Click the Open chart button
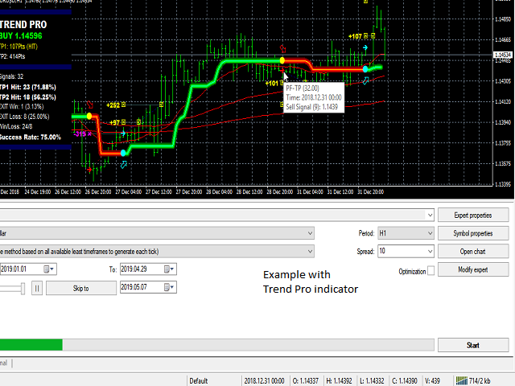515x386 pixels. (x=473, y=252)
